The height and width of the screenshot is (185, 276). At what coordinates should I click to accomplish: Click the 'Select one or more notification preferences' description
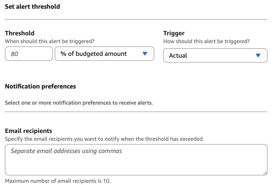[x=79, y=103]
